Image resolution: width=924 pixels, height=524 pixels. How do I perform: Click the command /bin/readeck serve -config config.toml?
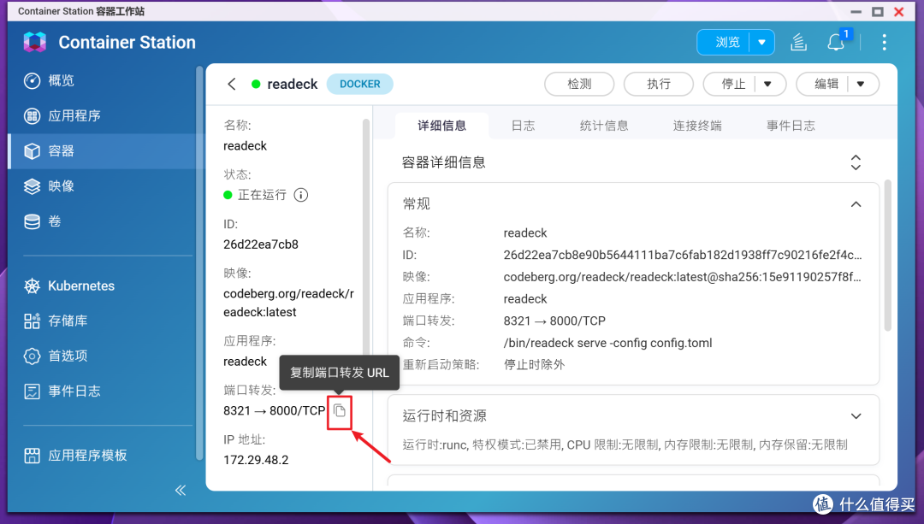click(x=608, y=344)
